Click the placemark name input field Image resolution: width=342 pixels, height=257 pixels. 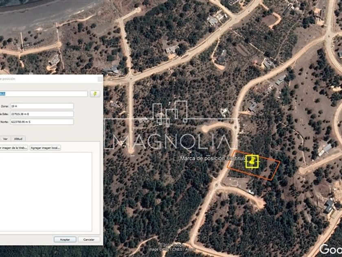point(44,94)
